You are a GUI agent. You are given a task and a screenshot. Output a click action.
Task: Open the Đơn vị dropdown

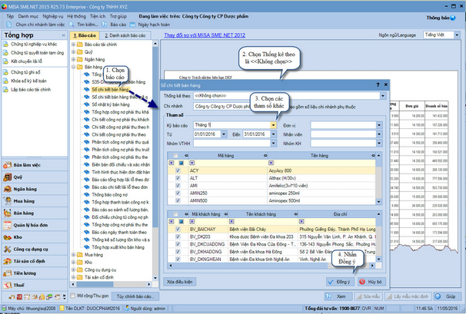point(379,125)
